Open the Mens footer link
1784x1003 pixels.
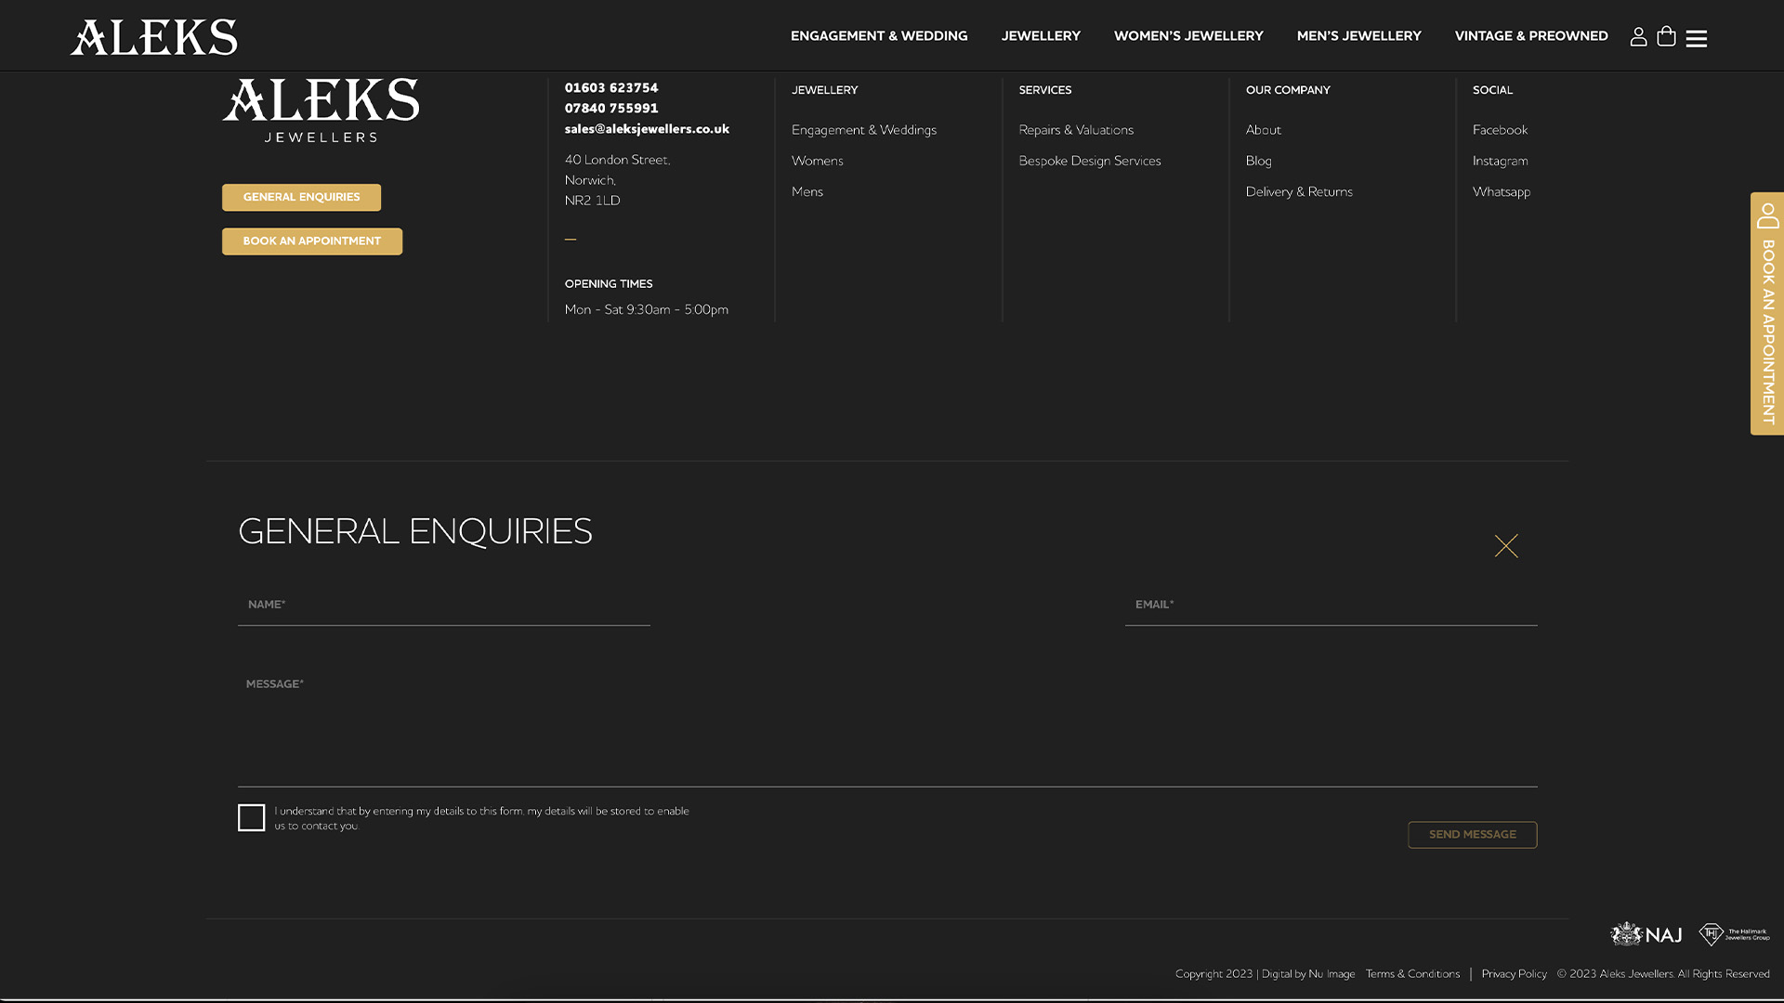coord(807,191)
